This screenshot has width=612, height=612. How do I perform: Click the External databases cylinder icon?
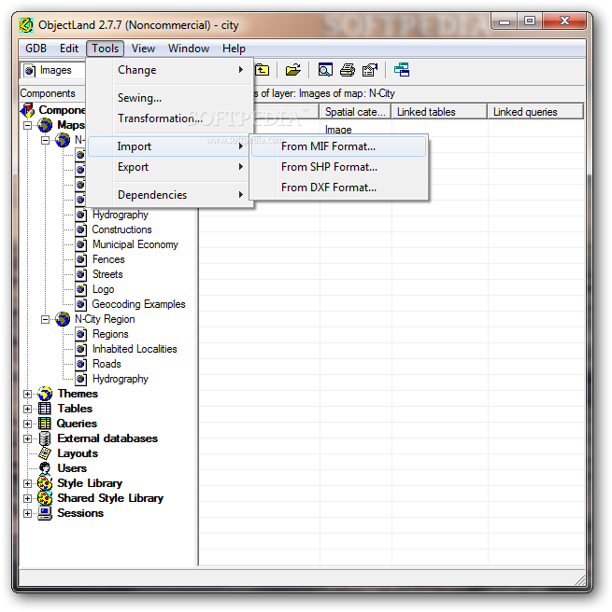[45, 438]
